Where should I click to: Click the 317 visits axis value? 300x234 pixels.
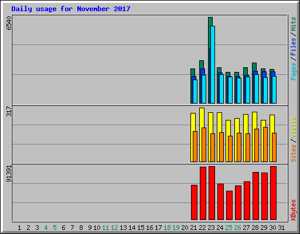9,111
